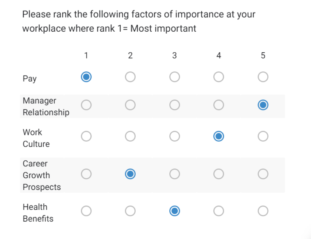This screenshot has width=311, height=239.
Task: Select rank 1 for Manager Relationship
Action: [86, 106]
